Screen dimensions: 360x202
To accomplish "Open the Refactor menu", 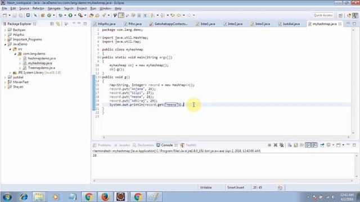I will click(38, 8).
